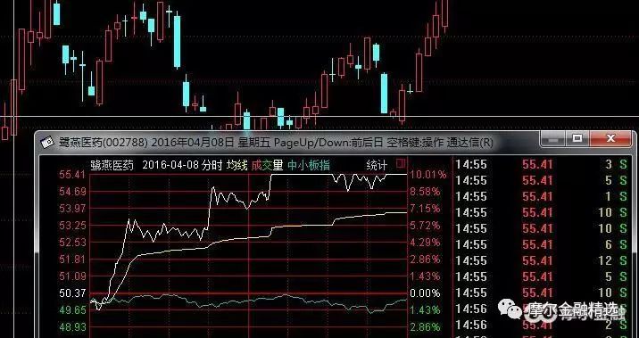Click the 50.37 previous close price label
Screen dimensions: 639x338
(x=72, y=293)
